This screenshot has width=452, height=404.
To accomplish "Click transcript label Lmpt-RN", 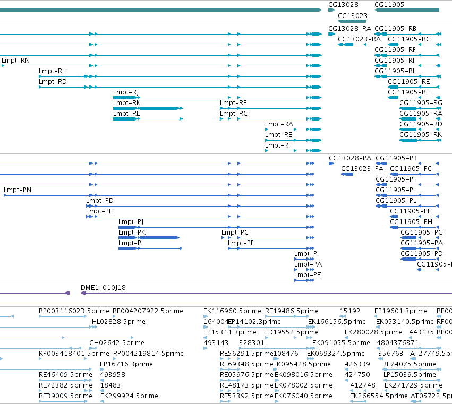I will 15,61.
